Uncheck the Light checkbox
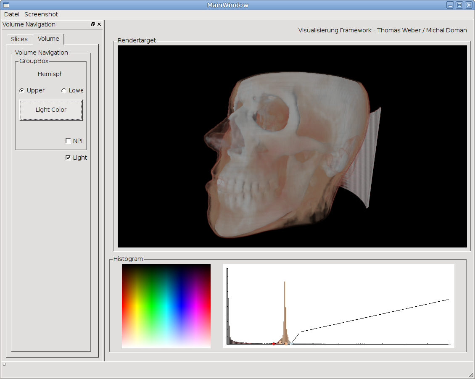The height and width of the screenshot is (379, 475). point(68,158)
